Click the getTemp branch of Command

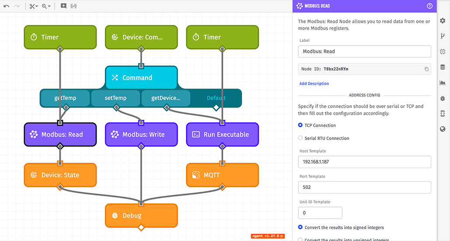65,98
